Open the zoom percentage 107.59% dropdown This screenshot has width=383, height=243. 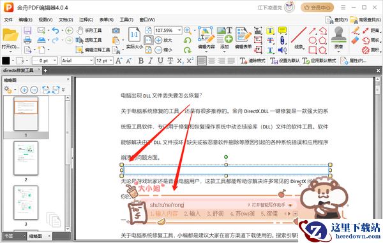tap(179, 30)
